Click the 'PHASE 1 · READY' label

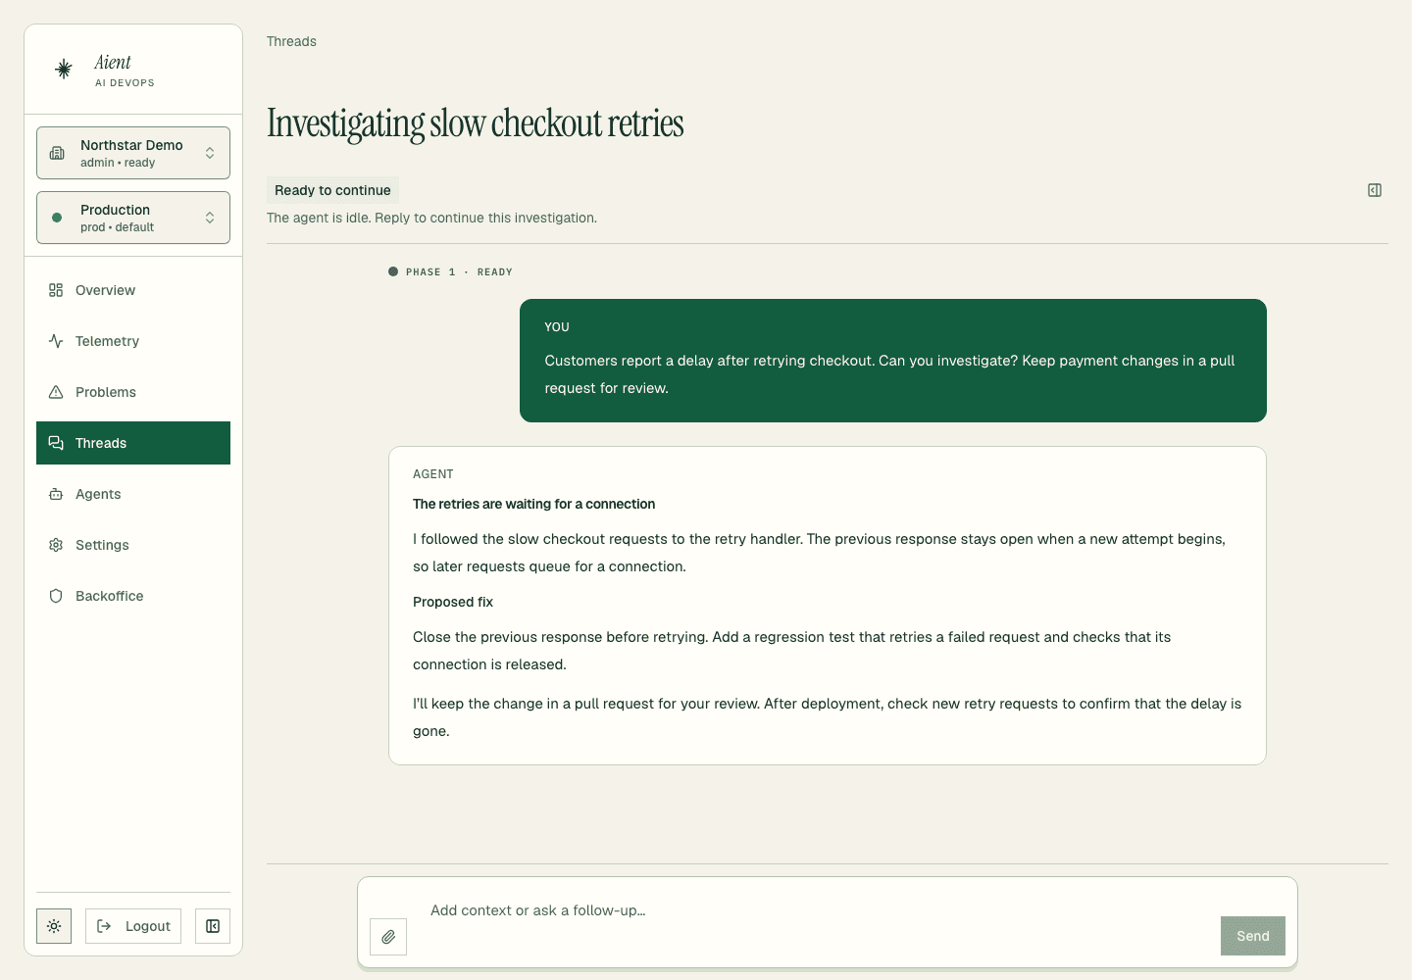tap(459, 272)
